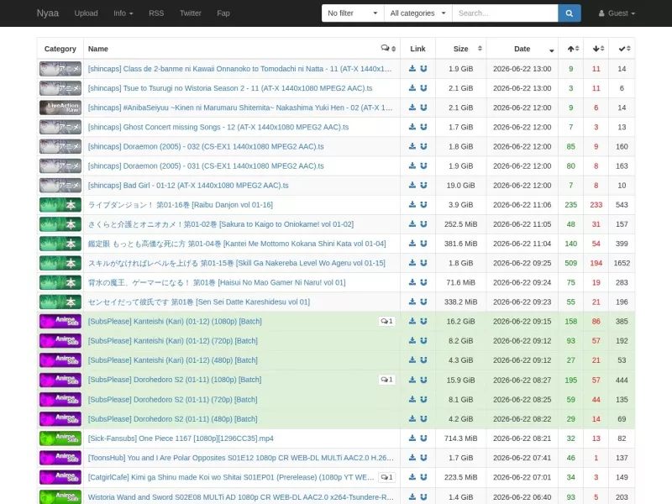Image resolution: width=672 pixels, height=504 pixels.
Task: Open the No filter dropdown
Action: [x=353, y=13]
